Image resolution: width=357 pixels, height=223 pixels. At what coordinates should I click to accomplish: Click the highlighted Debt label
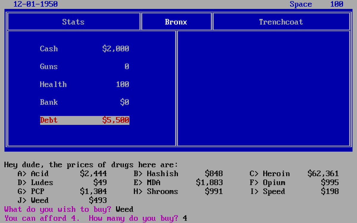(x=49, y=120)
